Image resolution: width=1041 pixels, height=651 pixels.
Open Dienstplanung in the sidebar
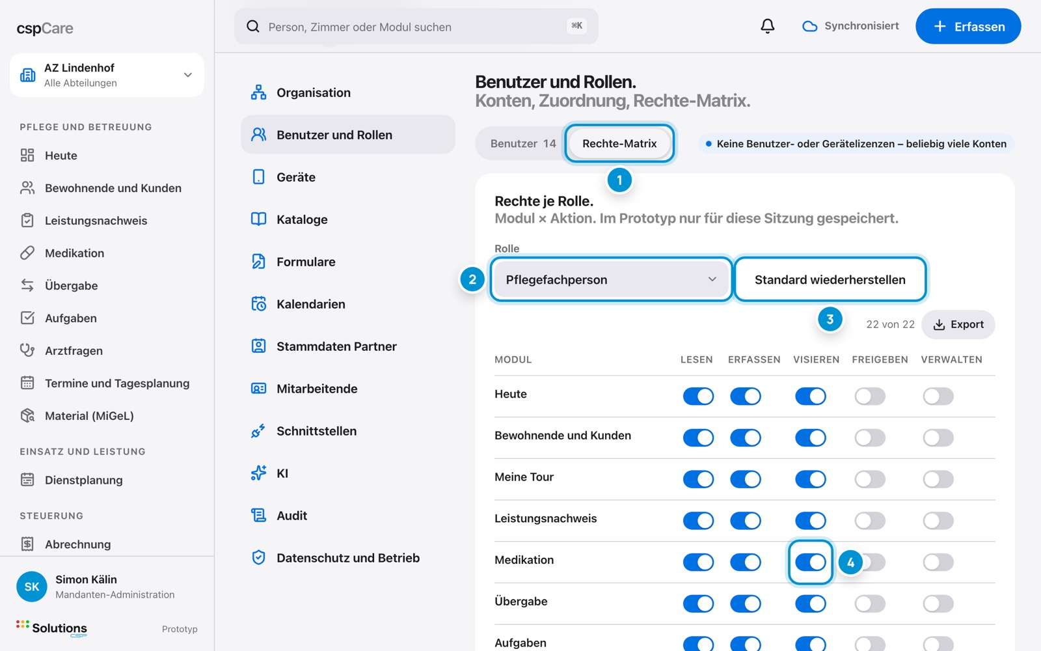tap(83, 480)
